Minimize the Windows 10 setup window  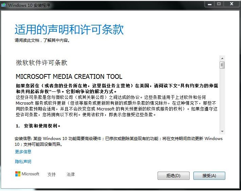(210, 4)
